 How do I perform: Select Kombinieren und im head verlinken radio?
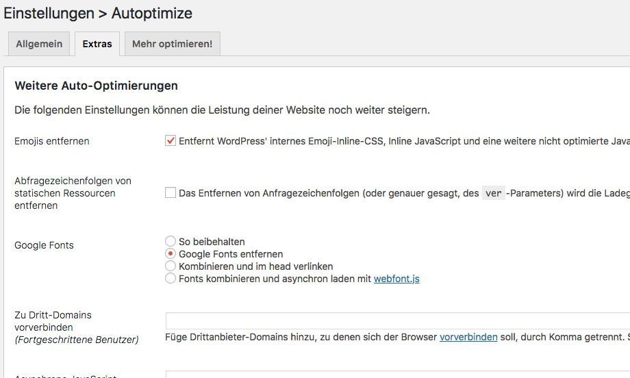point(171,266)
